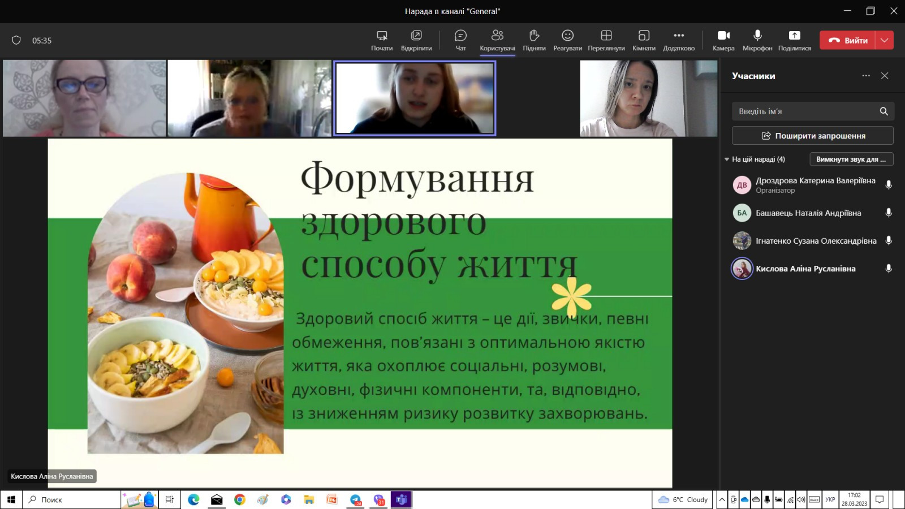Open the More (Додатково) options menu
This screenshot has width=905, height=509.
(679, 40)
